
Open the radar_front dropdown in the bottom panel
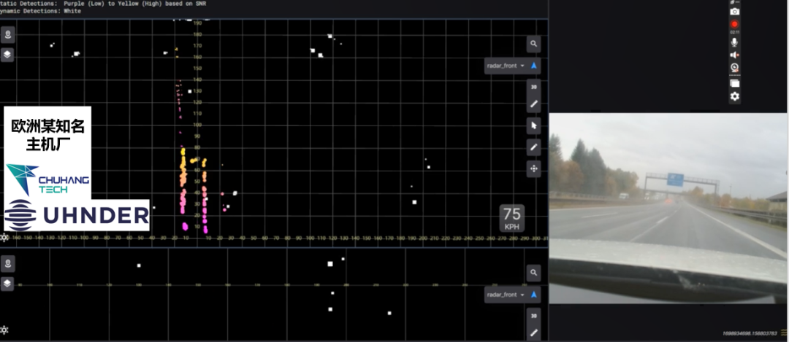tap(506, 295)
